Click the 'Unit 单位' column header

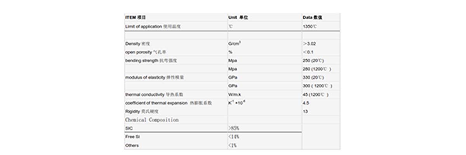tap(238, 18)
